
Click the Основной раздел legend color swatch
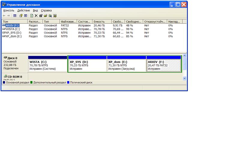click(x=4, y=82)
